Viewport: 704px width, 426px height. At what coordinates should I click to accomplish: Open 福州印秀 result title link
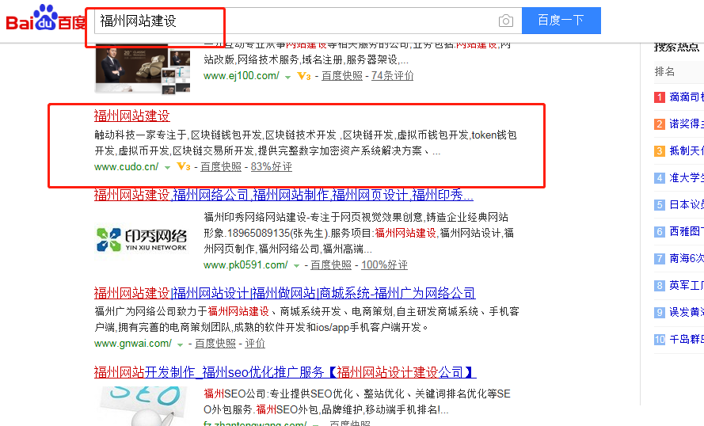pyautogui.click(x=284, y=195)
